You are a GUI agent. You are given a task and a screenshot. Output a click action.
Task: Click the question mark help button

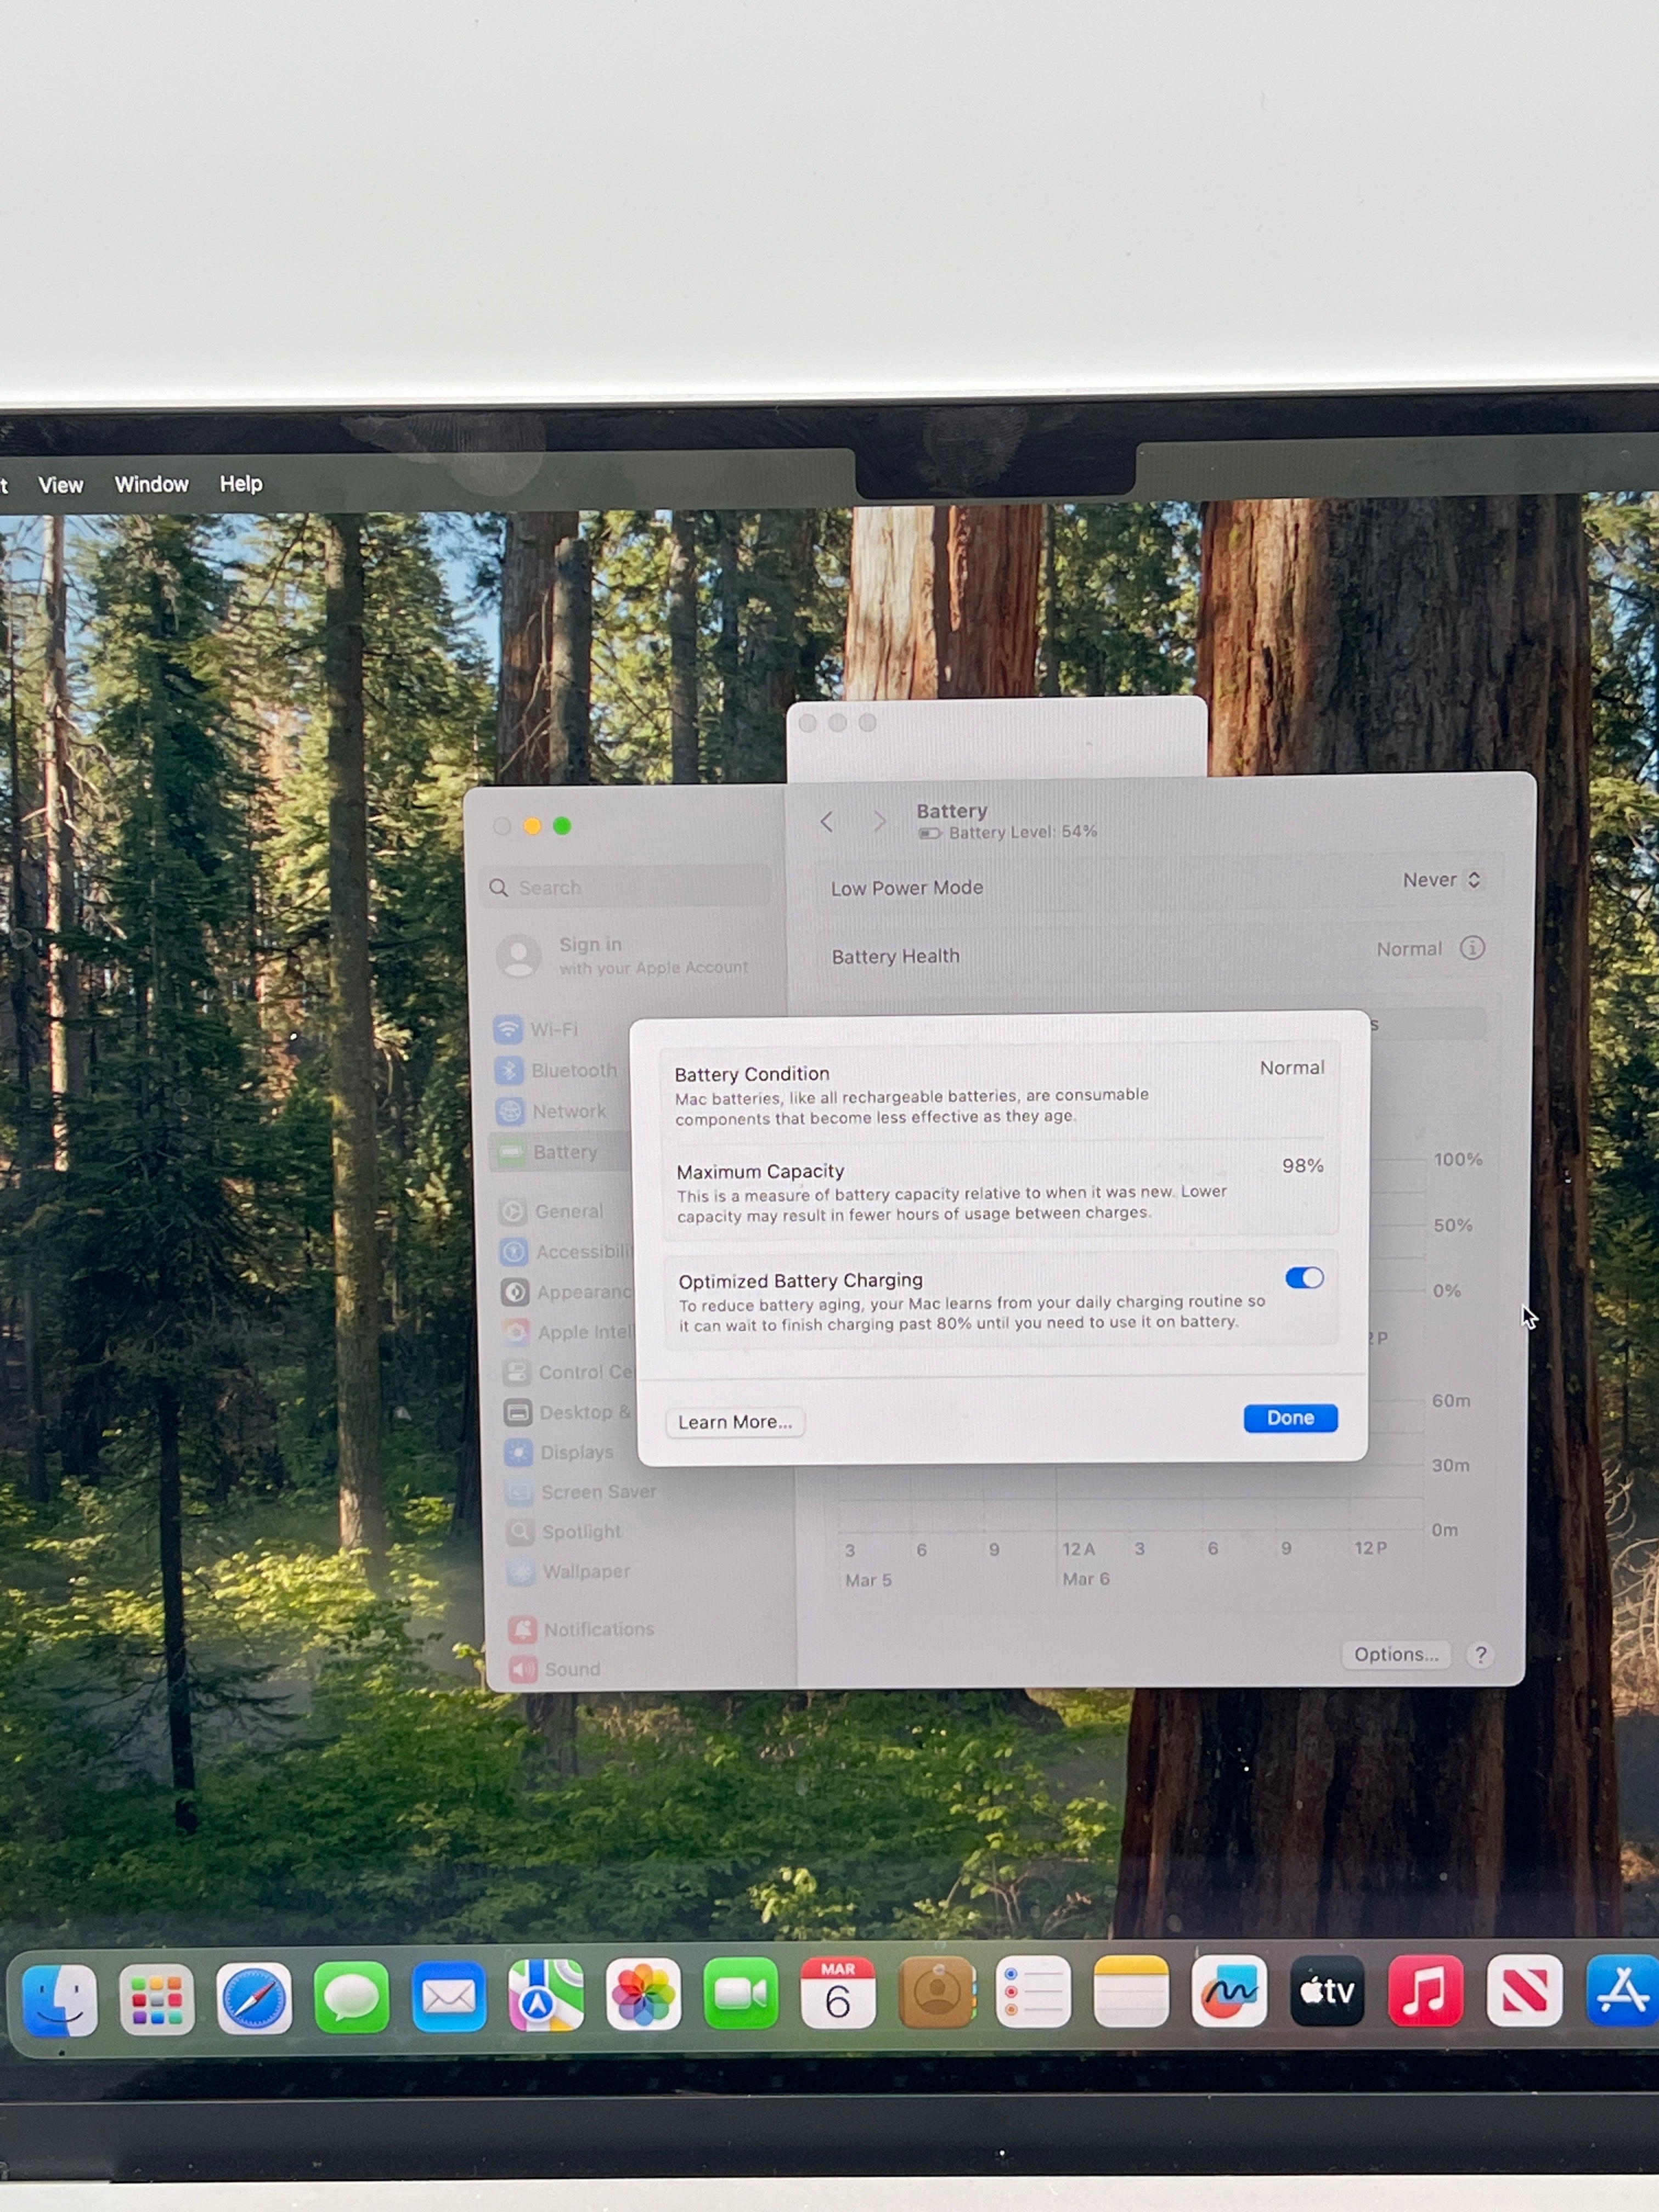(1480, 1655)
